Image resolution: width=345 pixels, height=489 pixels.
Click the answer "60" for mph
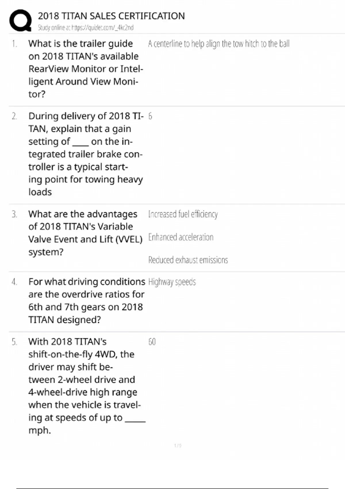click(152, 342)
